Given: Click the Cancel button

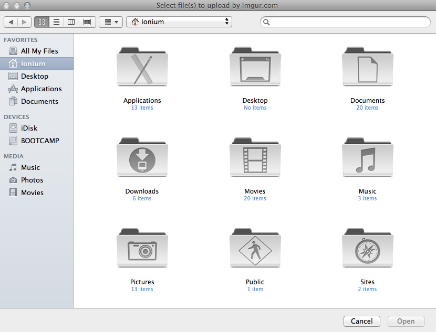Looking at the screenshot, I should pyautogui.click(x=362, y=321).
